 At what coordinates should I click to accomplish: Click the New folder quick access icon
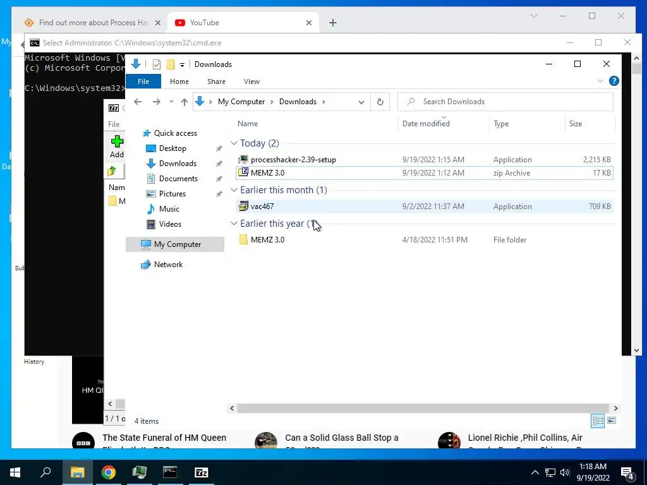171,64
